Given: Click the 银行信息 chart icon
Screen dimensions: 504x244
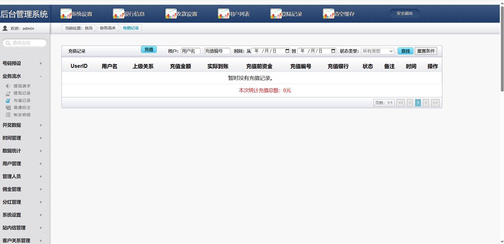Looking at the screenshot, I should tap(118, 14).
